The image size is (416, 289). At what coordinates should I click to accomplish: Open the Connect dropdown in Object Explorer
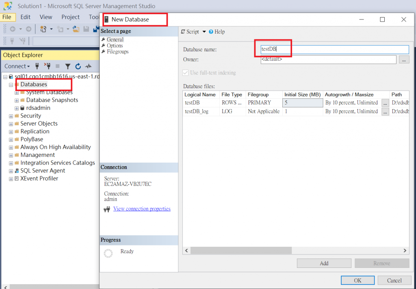17,66
